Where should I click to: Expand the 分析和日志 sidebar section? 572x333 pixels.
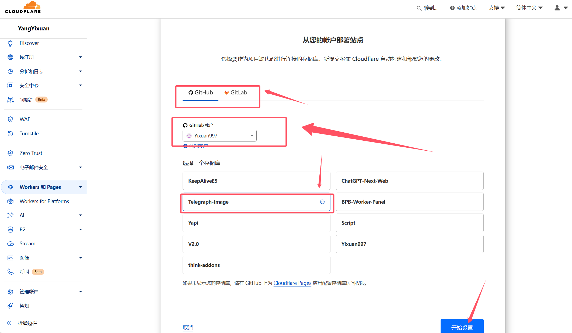(81, 71)
